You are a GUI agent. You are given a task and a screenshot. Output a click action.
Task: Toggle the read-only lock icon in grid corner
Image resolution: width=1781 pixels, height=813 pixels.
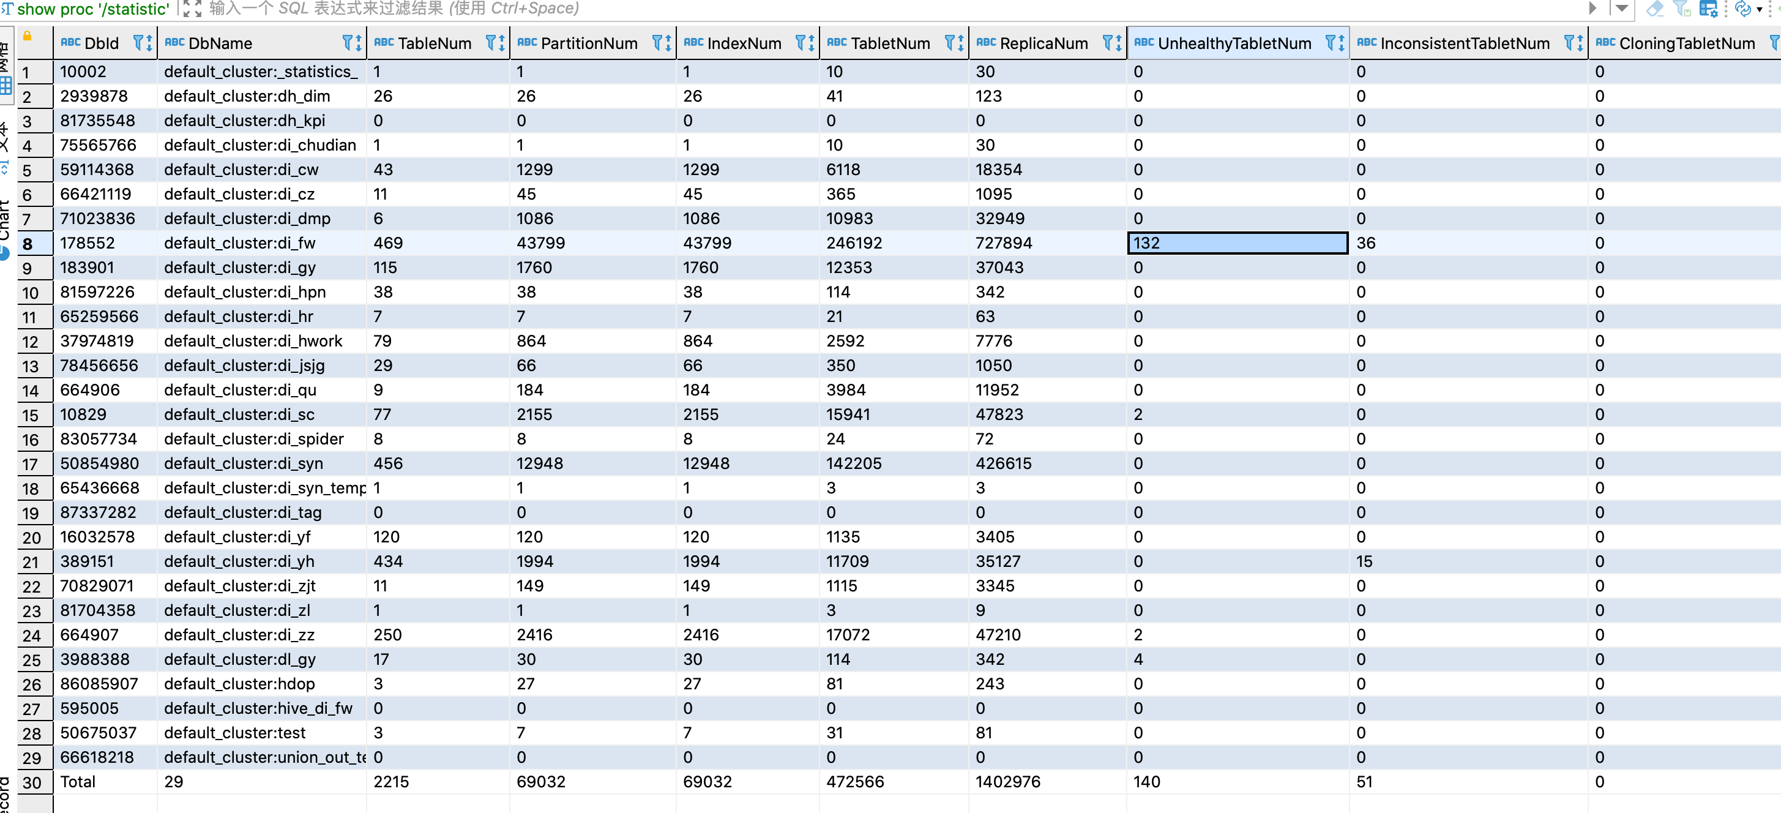point(27,36)
